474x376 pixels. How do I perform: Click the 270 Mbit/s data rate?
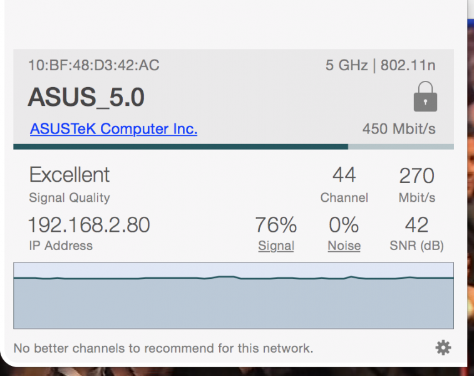pyautogui.click(x=416, y=175)
